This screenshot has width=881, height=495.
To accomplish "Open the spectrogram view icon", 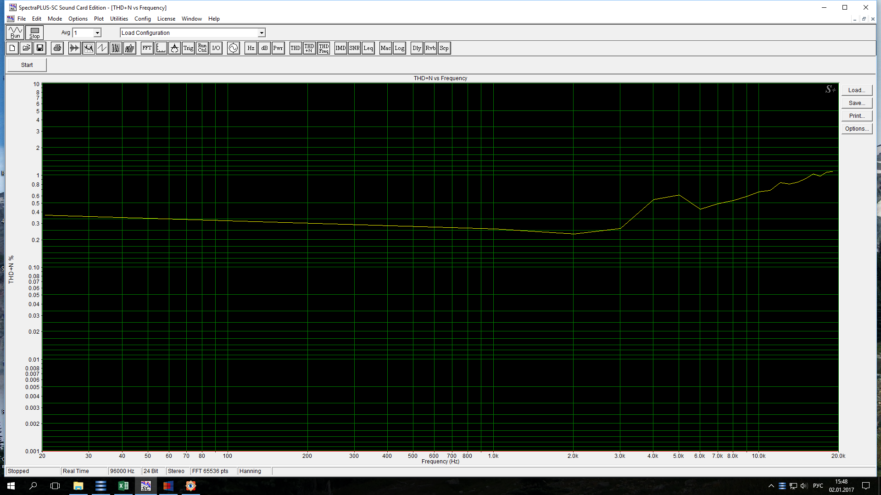I will point(116,48).
